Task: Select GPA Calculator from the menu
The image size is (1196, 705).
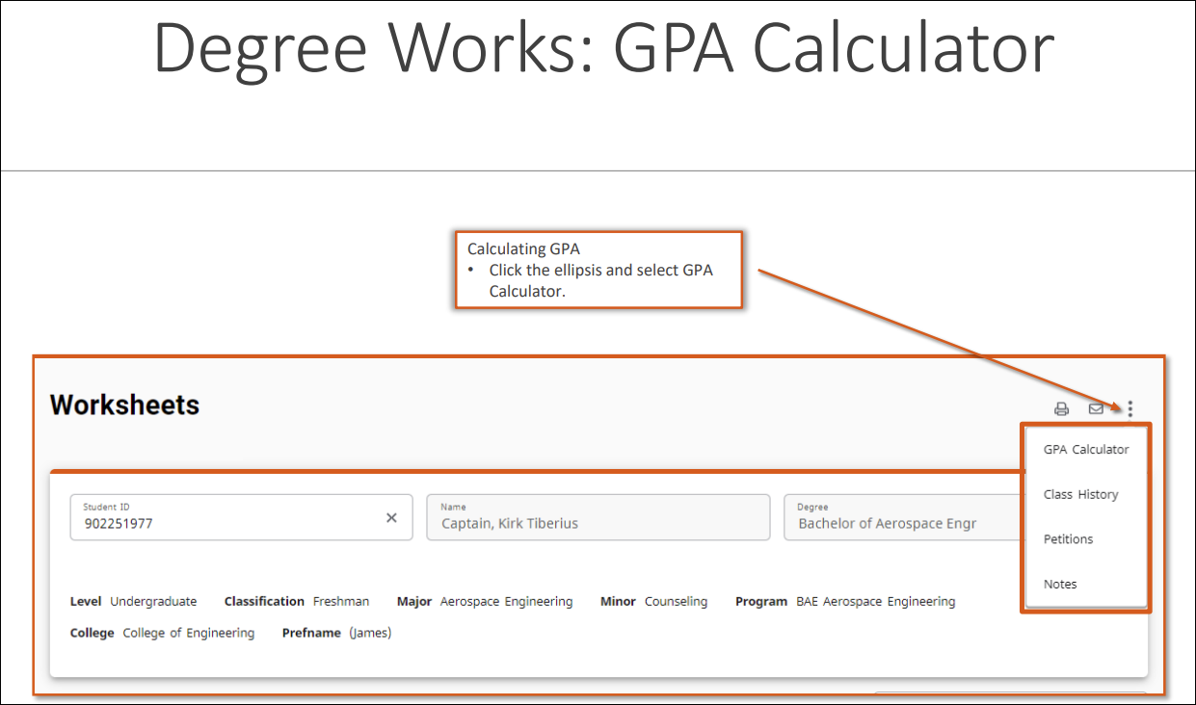Action: pyautogui.click(x=1086, y=449)
